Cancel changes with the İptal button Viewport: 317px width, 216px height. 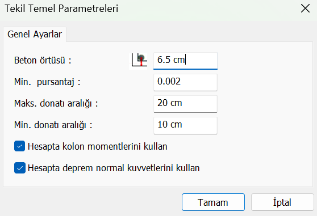click(x=282, y=202)
